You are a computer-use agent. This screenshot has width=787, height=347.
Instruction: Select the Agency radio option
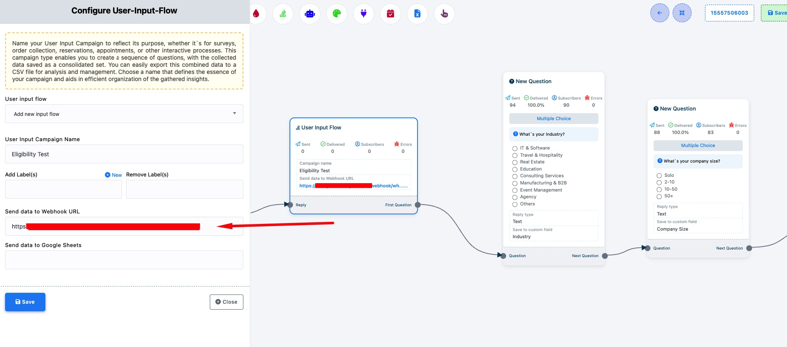point(515,197)
